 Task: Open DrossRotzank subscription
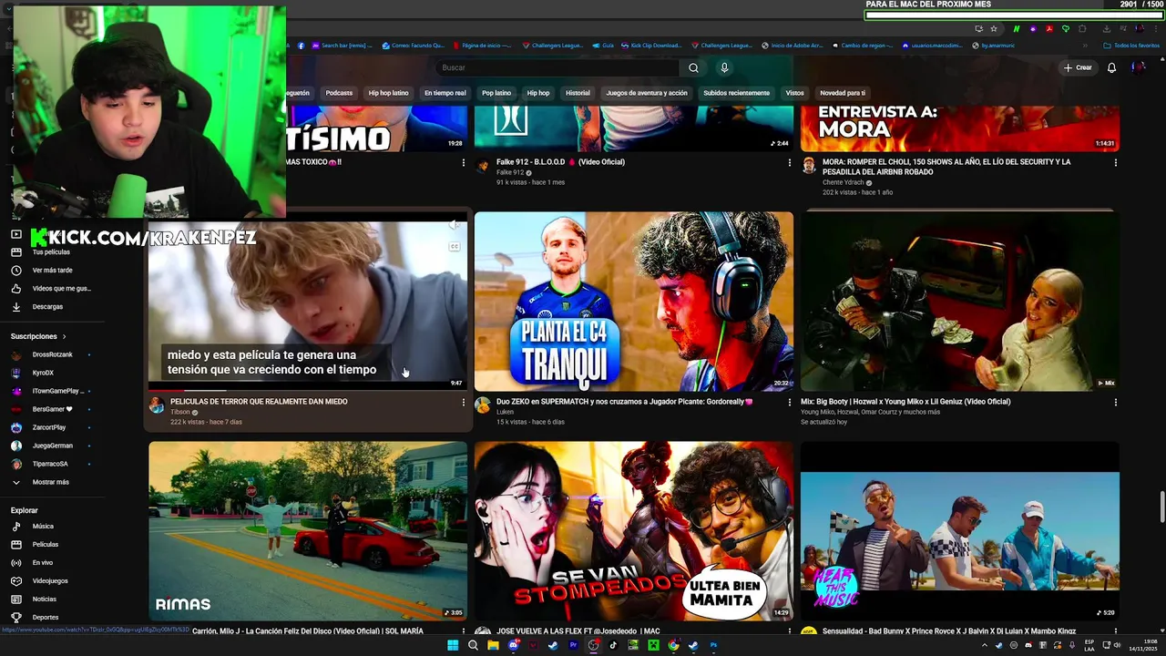(51, 354)
